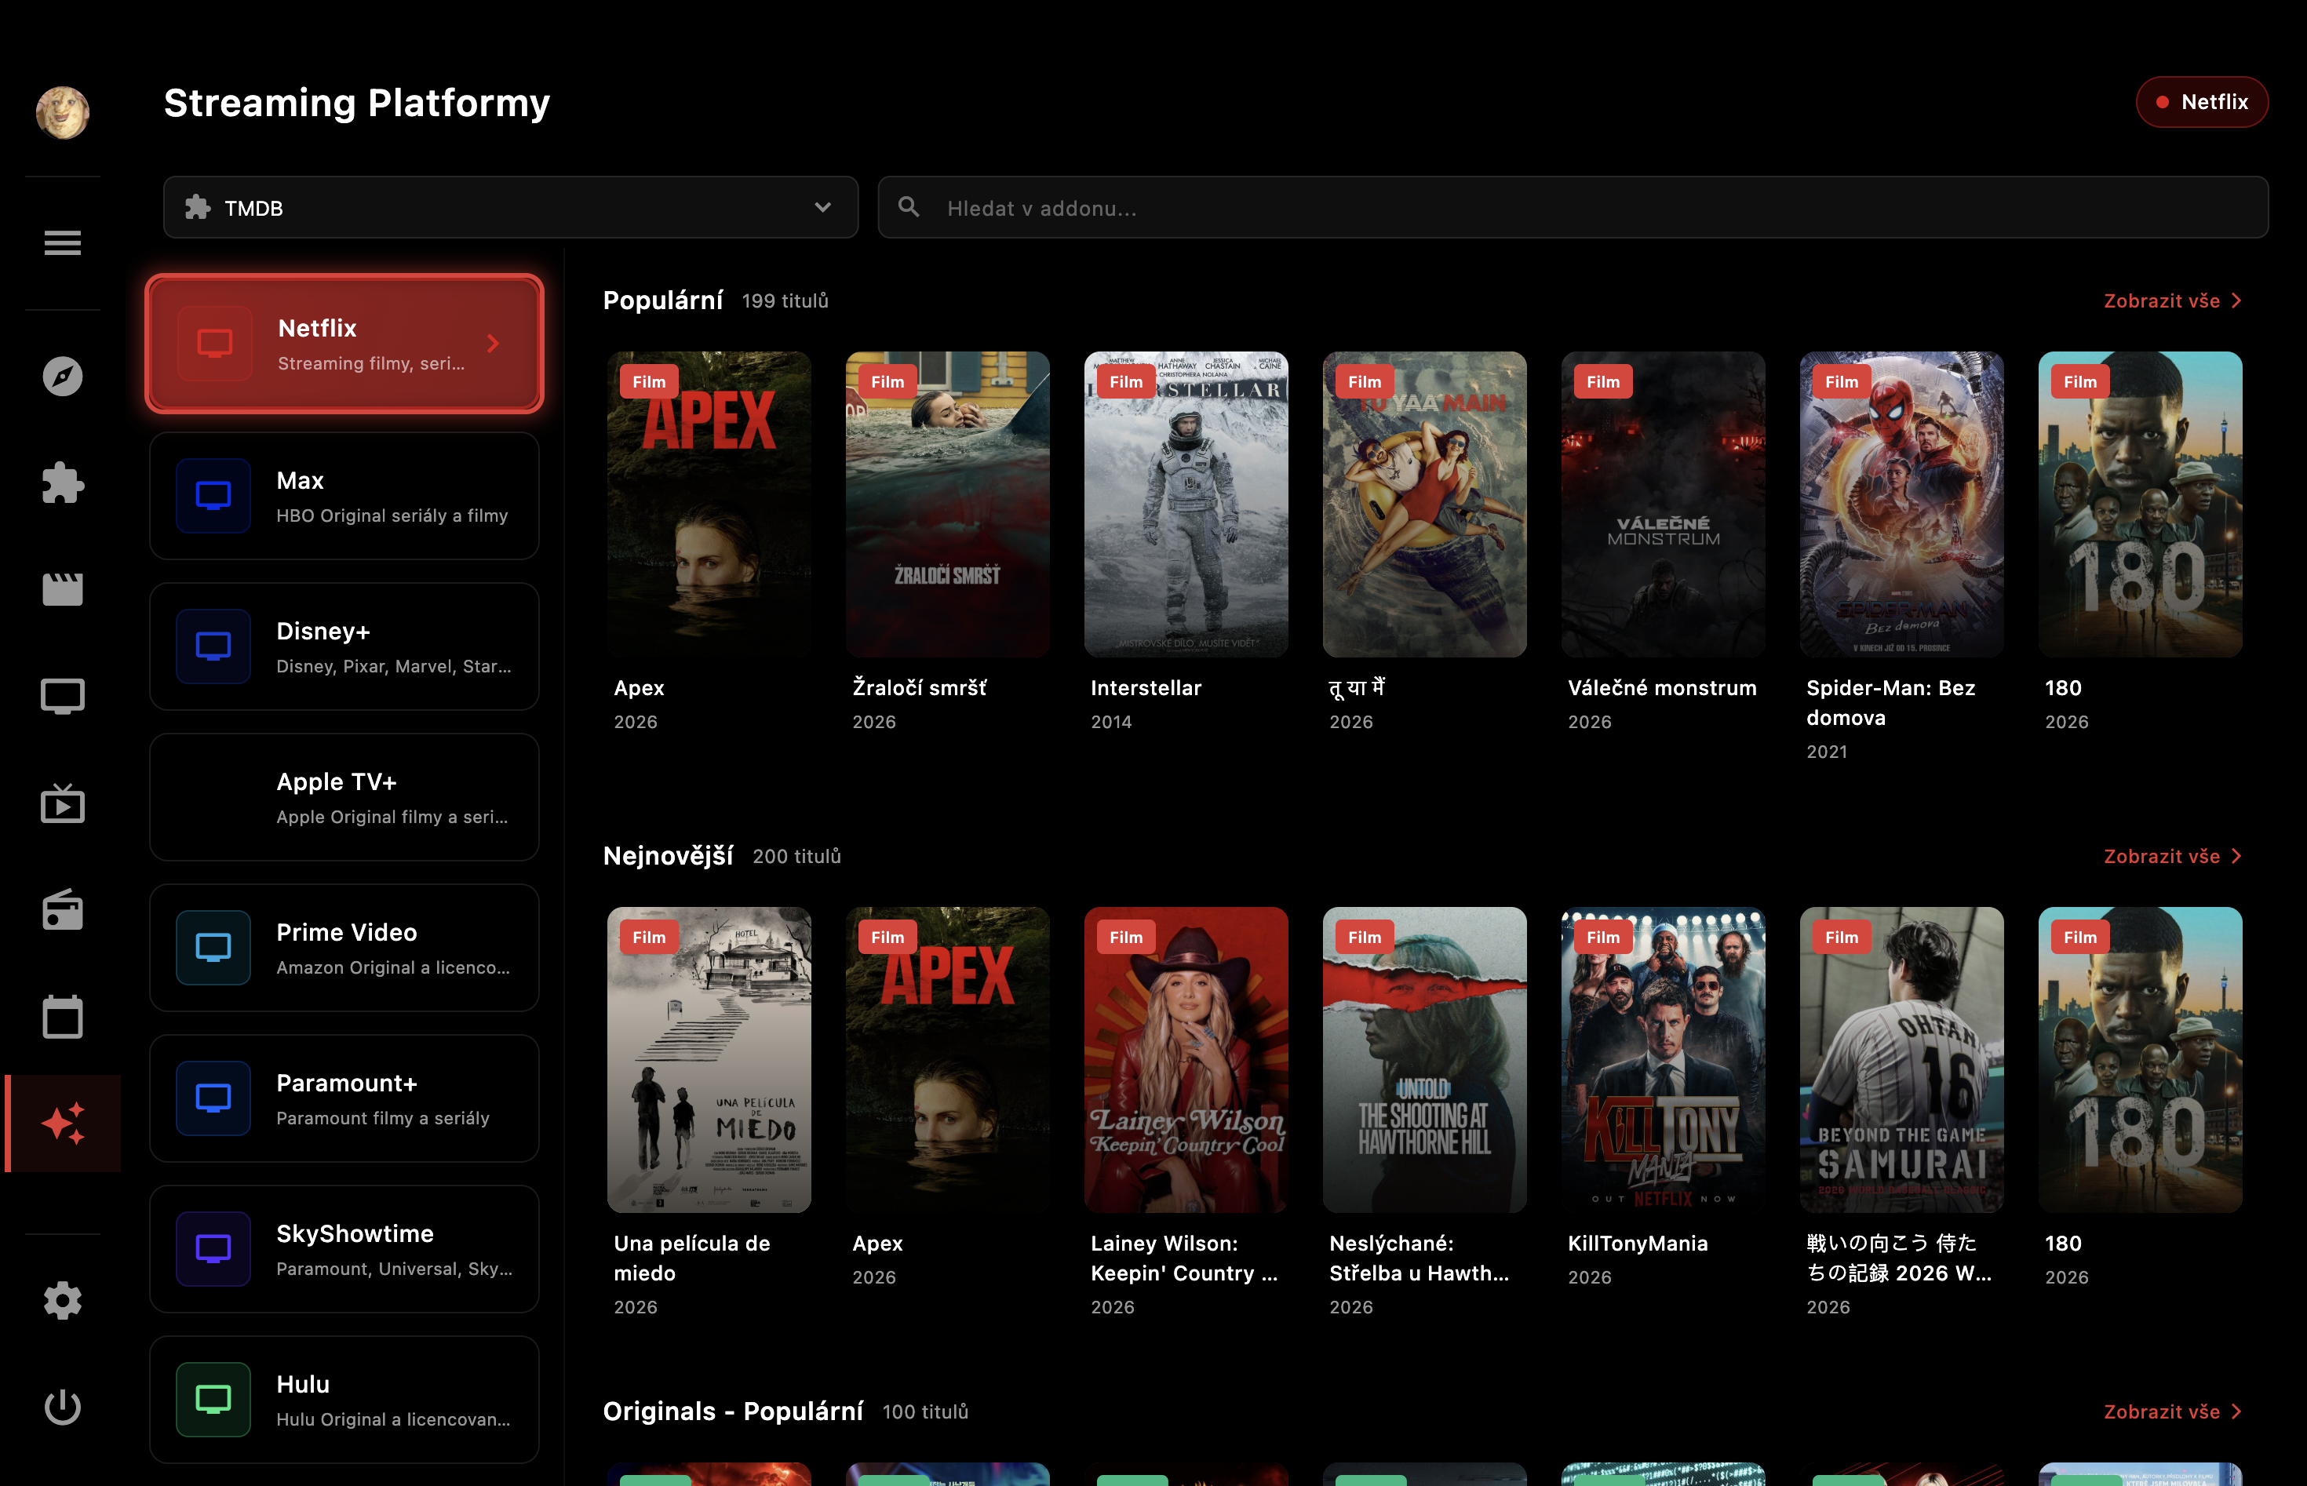This screenshot has width=2307, height=1486.
Task: Click the Nejnovější section heading
Action: click(x=668, y=856)
